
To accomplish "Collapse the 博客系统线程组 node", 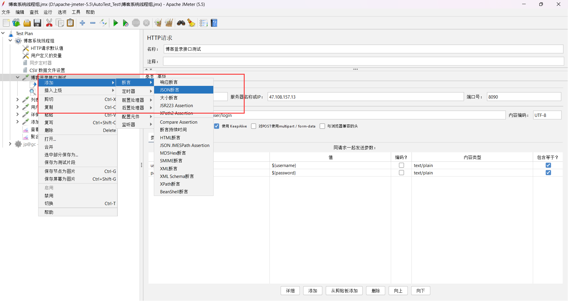I will click(x=10, y=41).
